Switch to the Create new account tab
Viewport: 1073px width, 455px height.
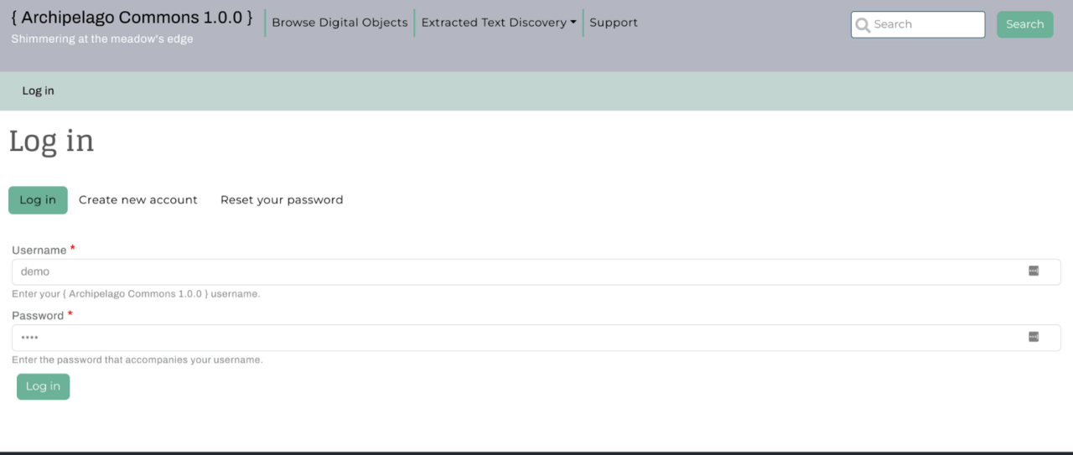138,200
